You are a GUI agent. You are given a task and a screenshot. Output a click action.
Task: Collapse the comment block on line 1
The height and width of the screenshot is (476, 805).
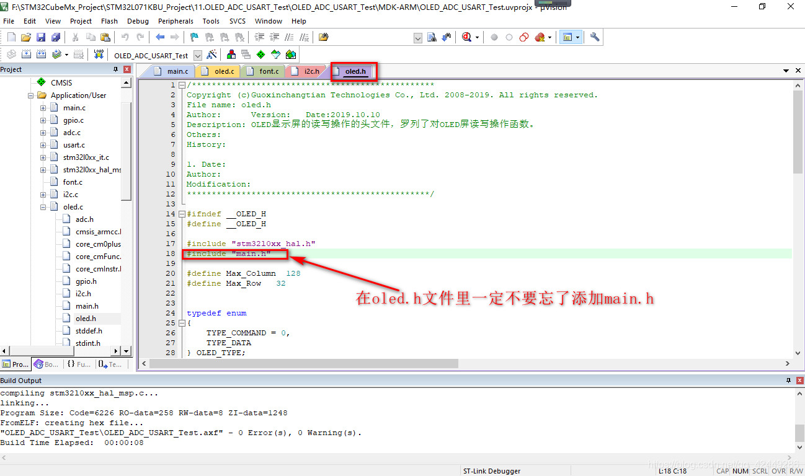point(182,85)
